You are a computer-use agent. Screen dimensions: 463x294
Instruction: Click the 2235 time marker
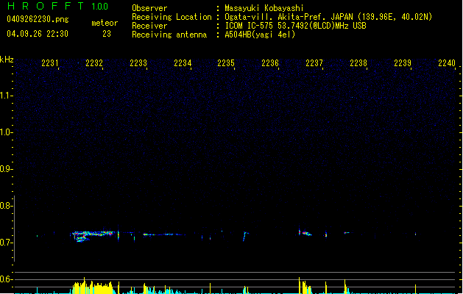226,63
